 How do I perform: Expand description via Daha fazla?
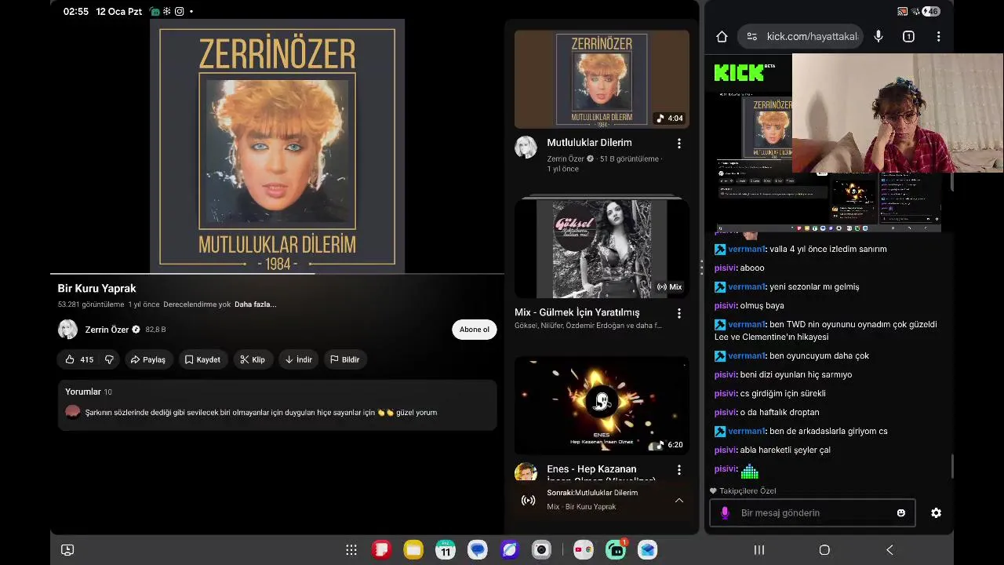(256, 304)
